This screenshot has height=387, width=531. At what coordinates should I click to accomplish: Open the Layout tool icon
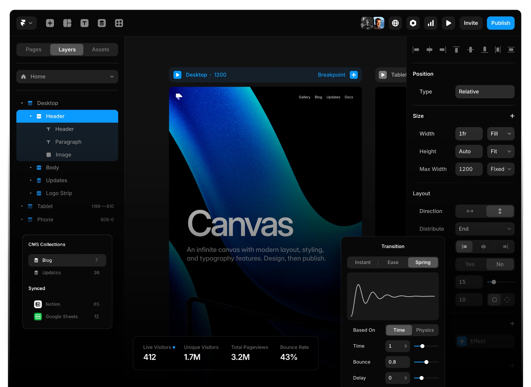pos(67,23)
